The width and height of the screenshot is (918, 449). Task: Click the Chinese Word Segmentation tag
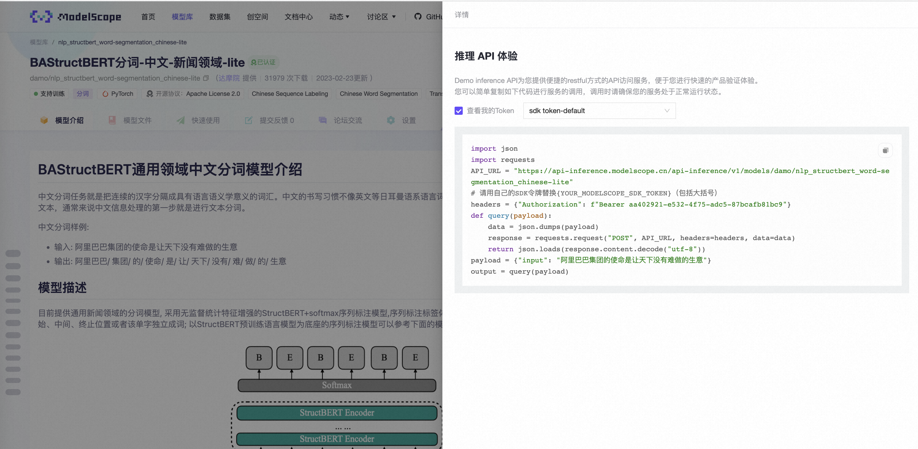pos(378,94)
